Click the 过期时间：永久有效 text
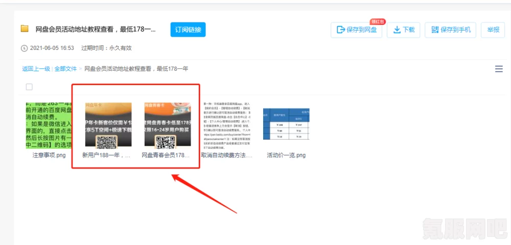 (x=107, y=48)
